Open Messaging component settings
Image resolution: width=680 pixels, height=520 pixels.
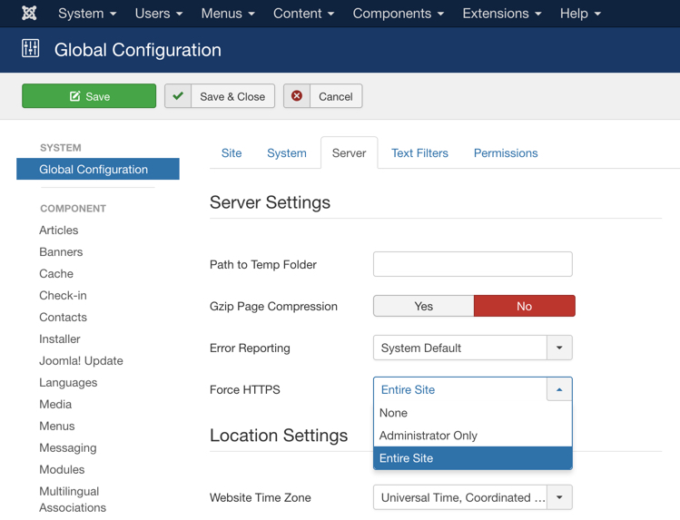coord(68,447)
